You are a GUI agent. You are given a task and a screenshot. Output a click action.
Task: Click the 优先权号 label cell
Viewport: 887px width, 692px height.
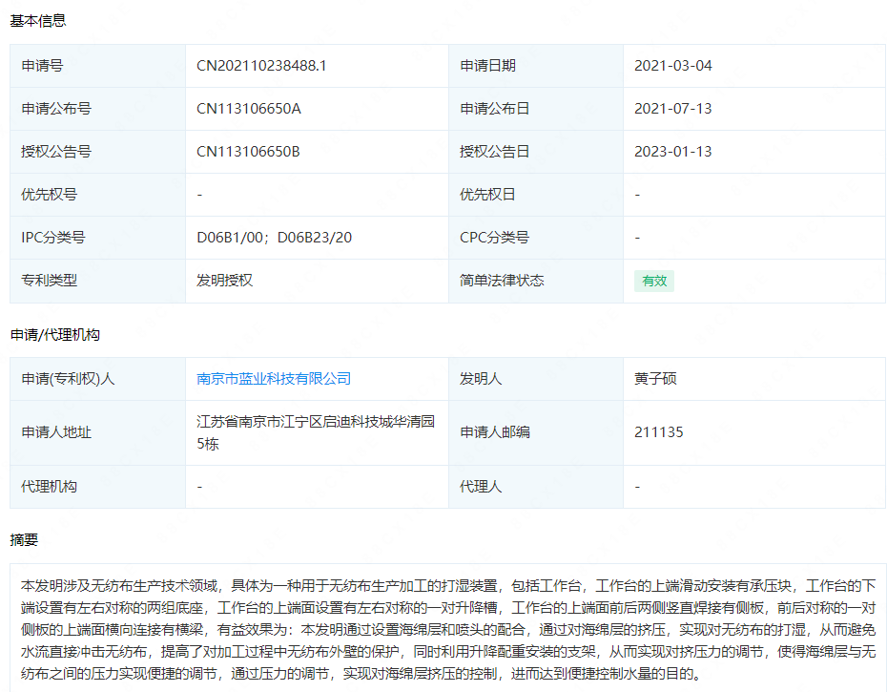97,195
